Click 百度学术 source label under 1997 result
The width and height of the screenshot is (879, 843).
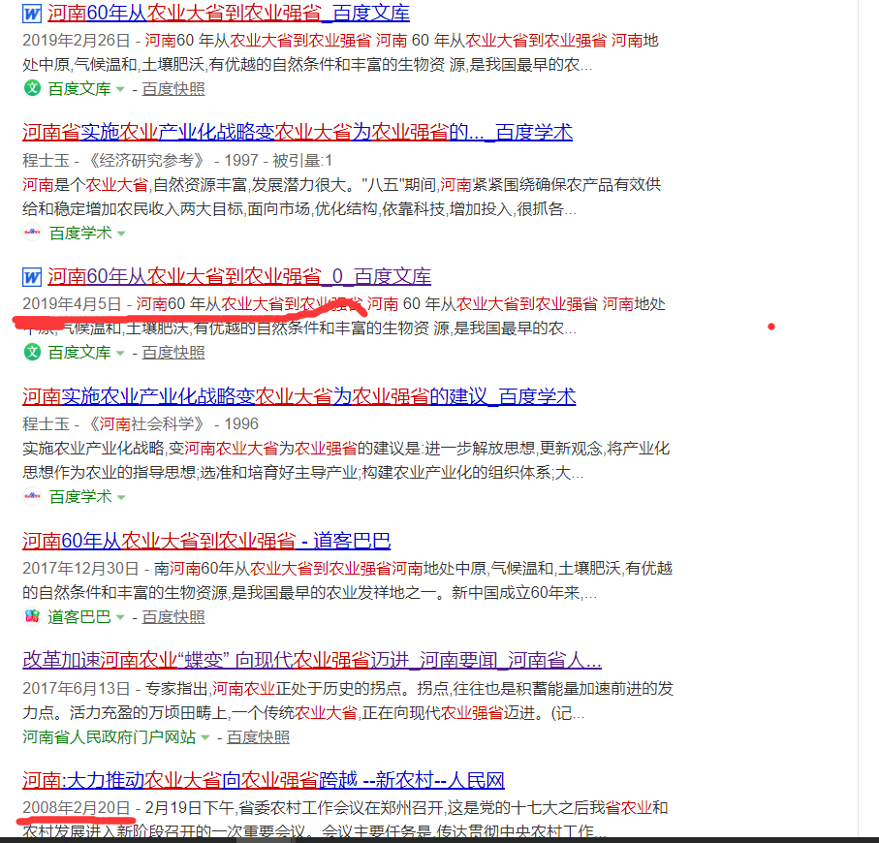pyautogui.click(x=80, y=234)
